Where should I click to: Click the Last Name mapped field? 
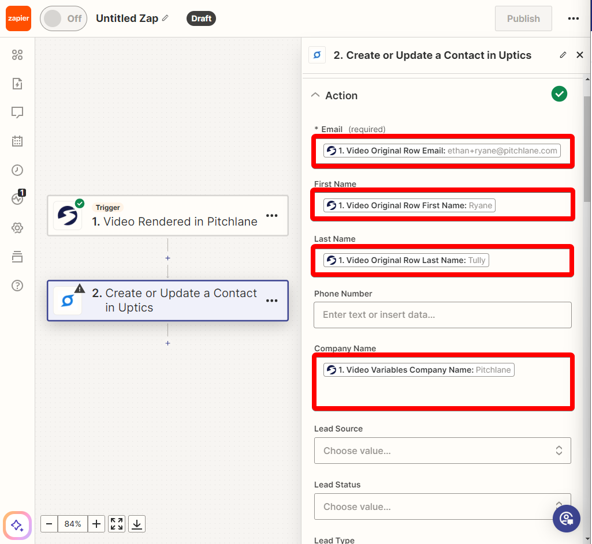[x=442, y=260]
